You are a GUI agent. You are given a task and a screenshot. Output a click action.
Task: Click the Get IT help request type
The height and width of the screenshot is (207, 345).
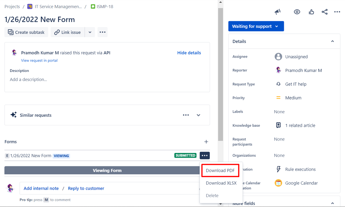tap(296, 84)
